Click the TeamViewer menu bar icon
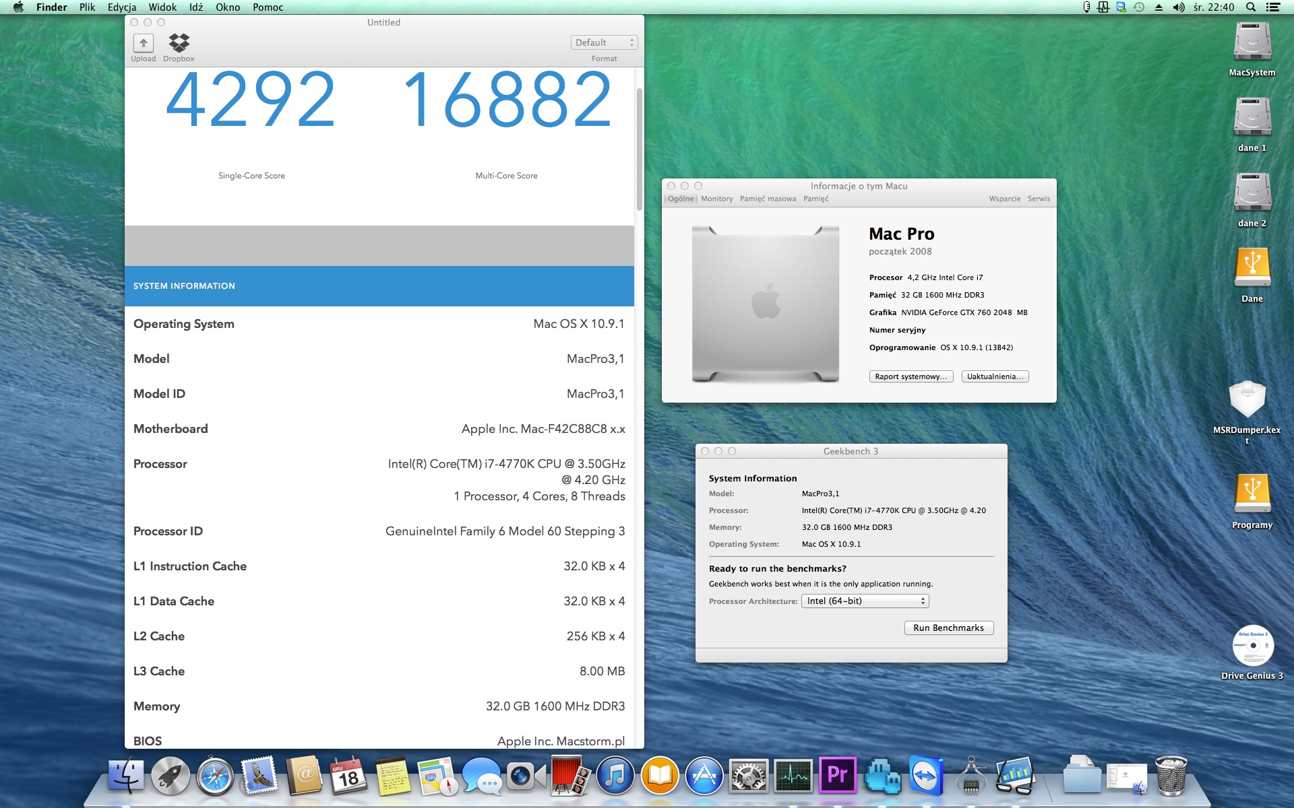 tap(1121, 7)
